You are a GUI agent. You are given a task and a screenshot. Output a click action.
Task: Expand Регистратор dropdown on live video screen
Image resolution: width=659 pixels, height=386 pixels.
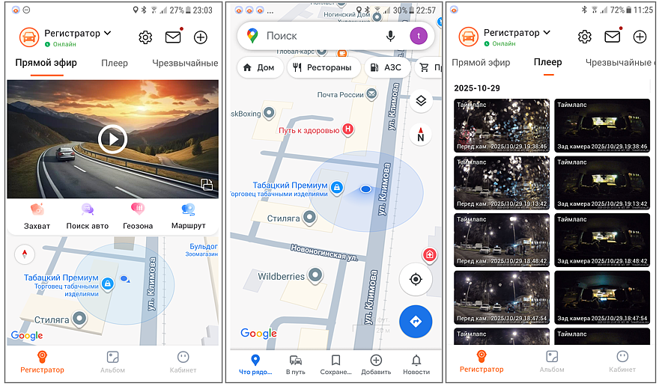[x=107, y=33]
